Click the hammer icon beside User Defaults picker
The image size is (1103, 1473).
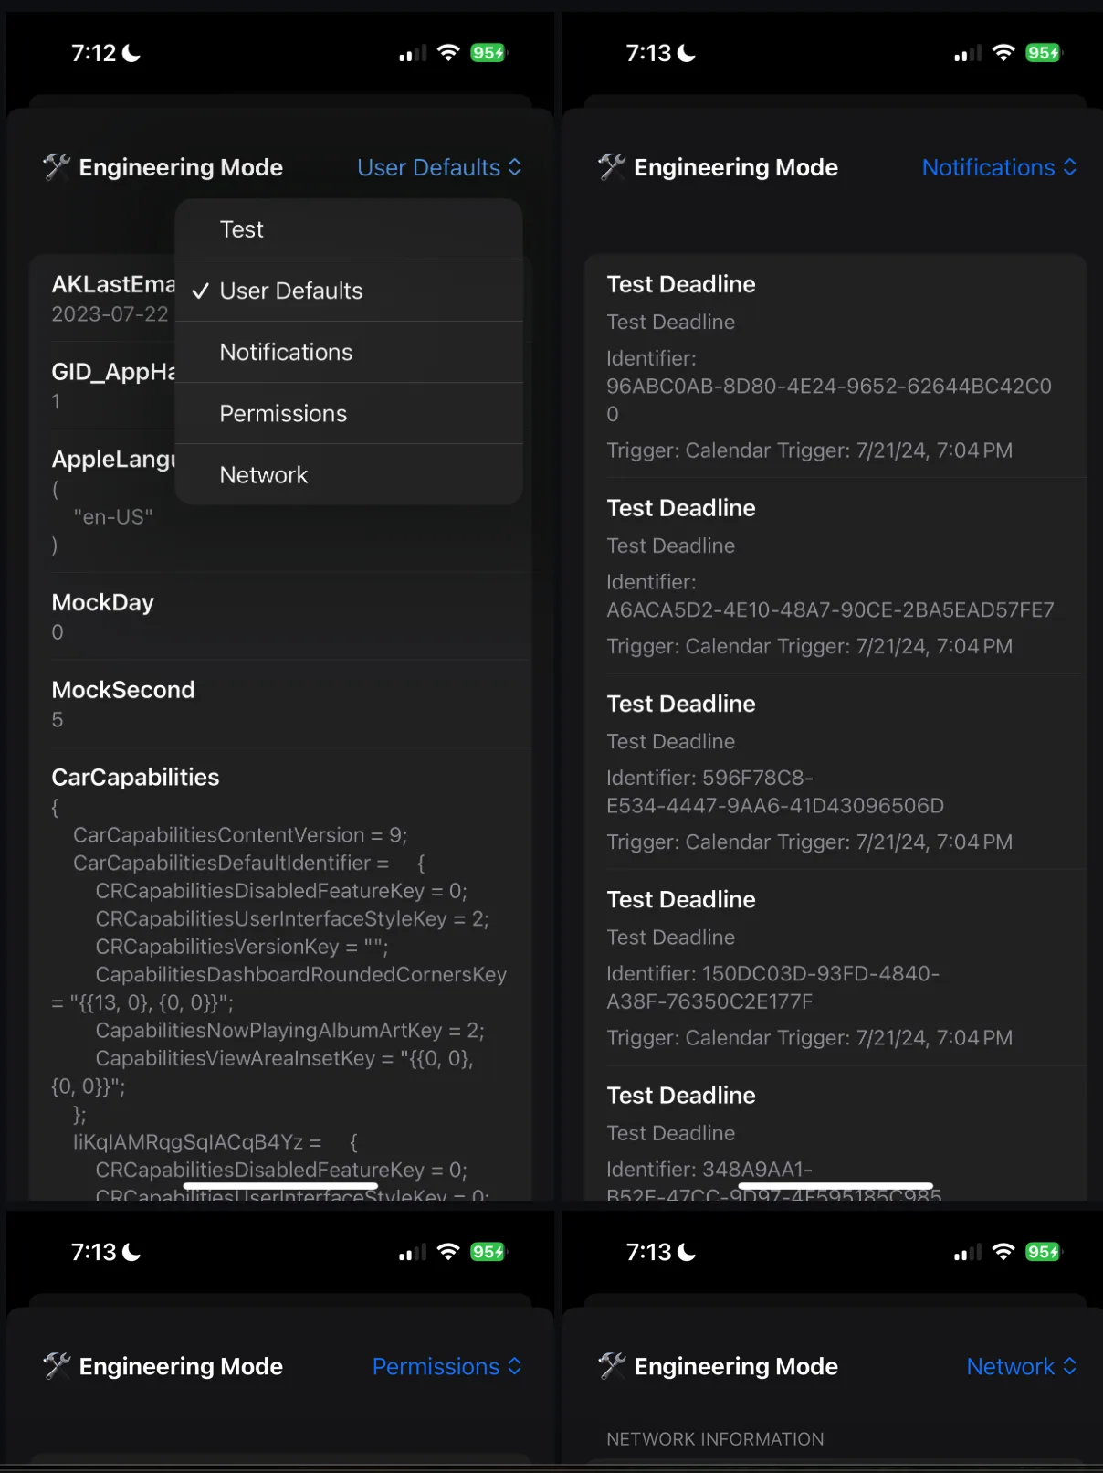coord(57,167)
